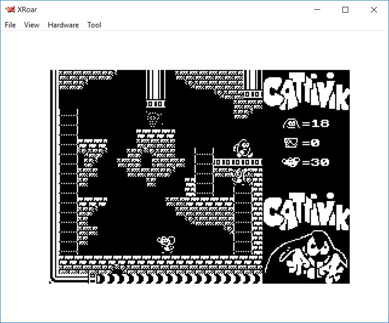Click the map icon next to =0
Image resolution: width=389 pixels, height=323 pixels.
tap(291, 143)
